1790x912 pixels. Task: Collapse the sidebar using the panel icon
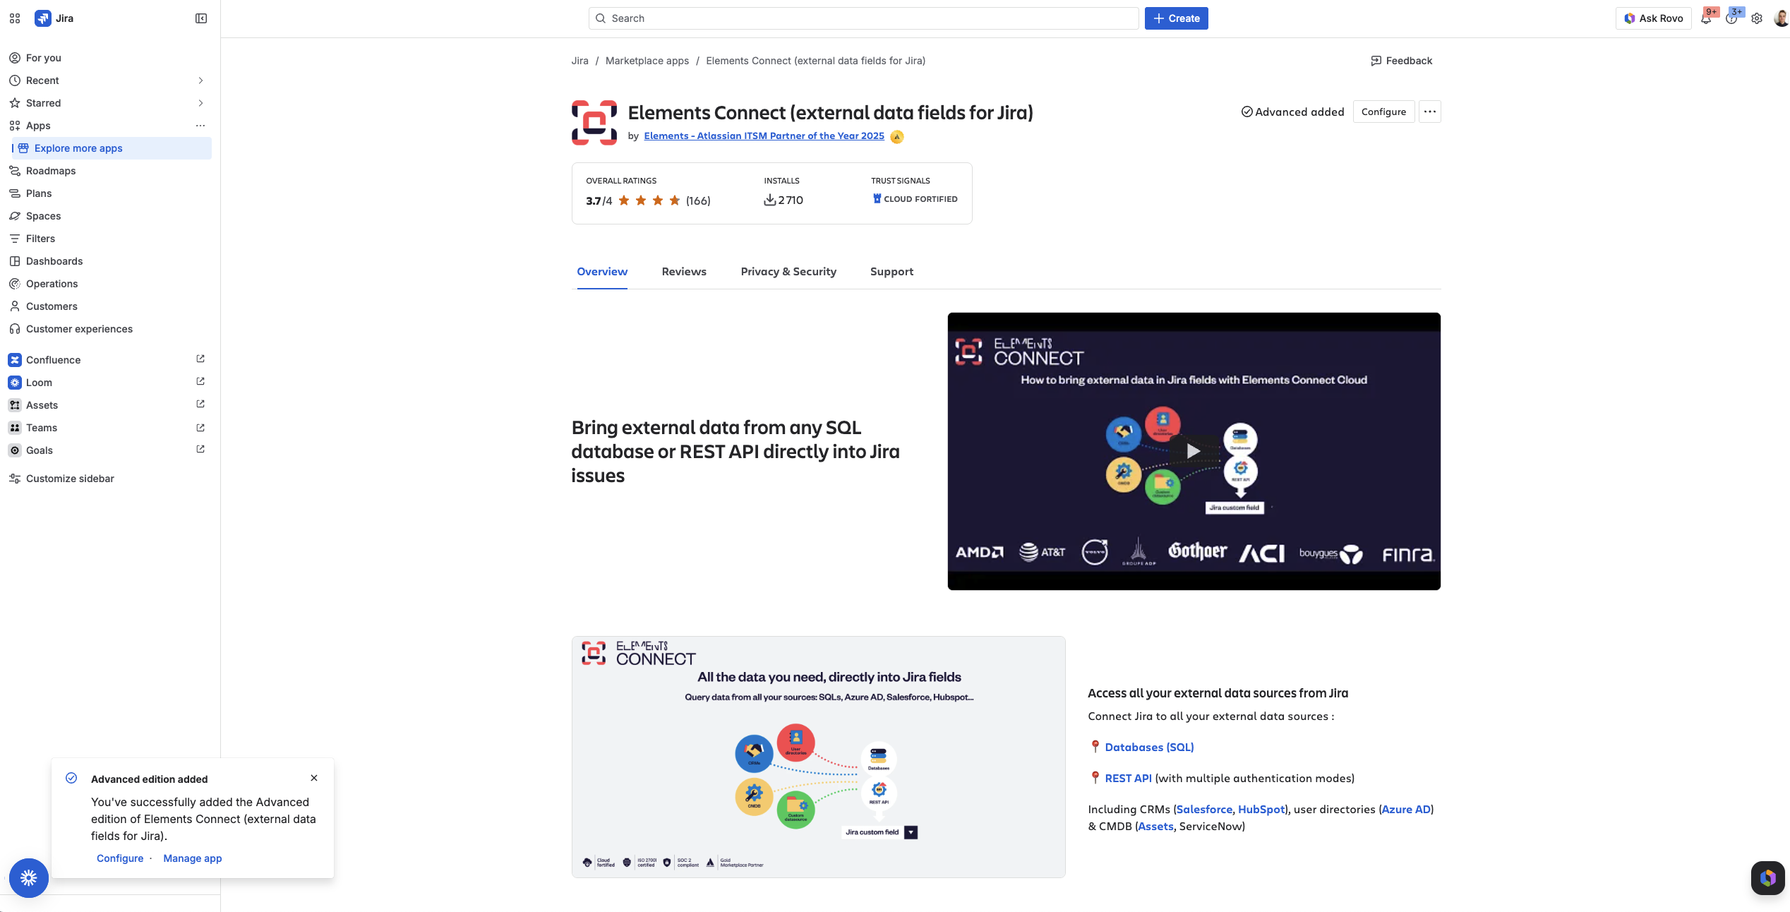pyautogui.click(x=201, y=18)
